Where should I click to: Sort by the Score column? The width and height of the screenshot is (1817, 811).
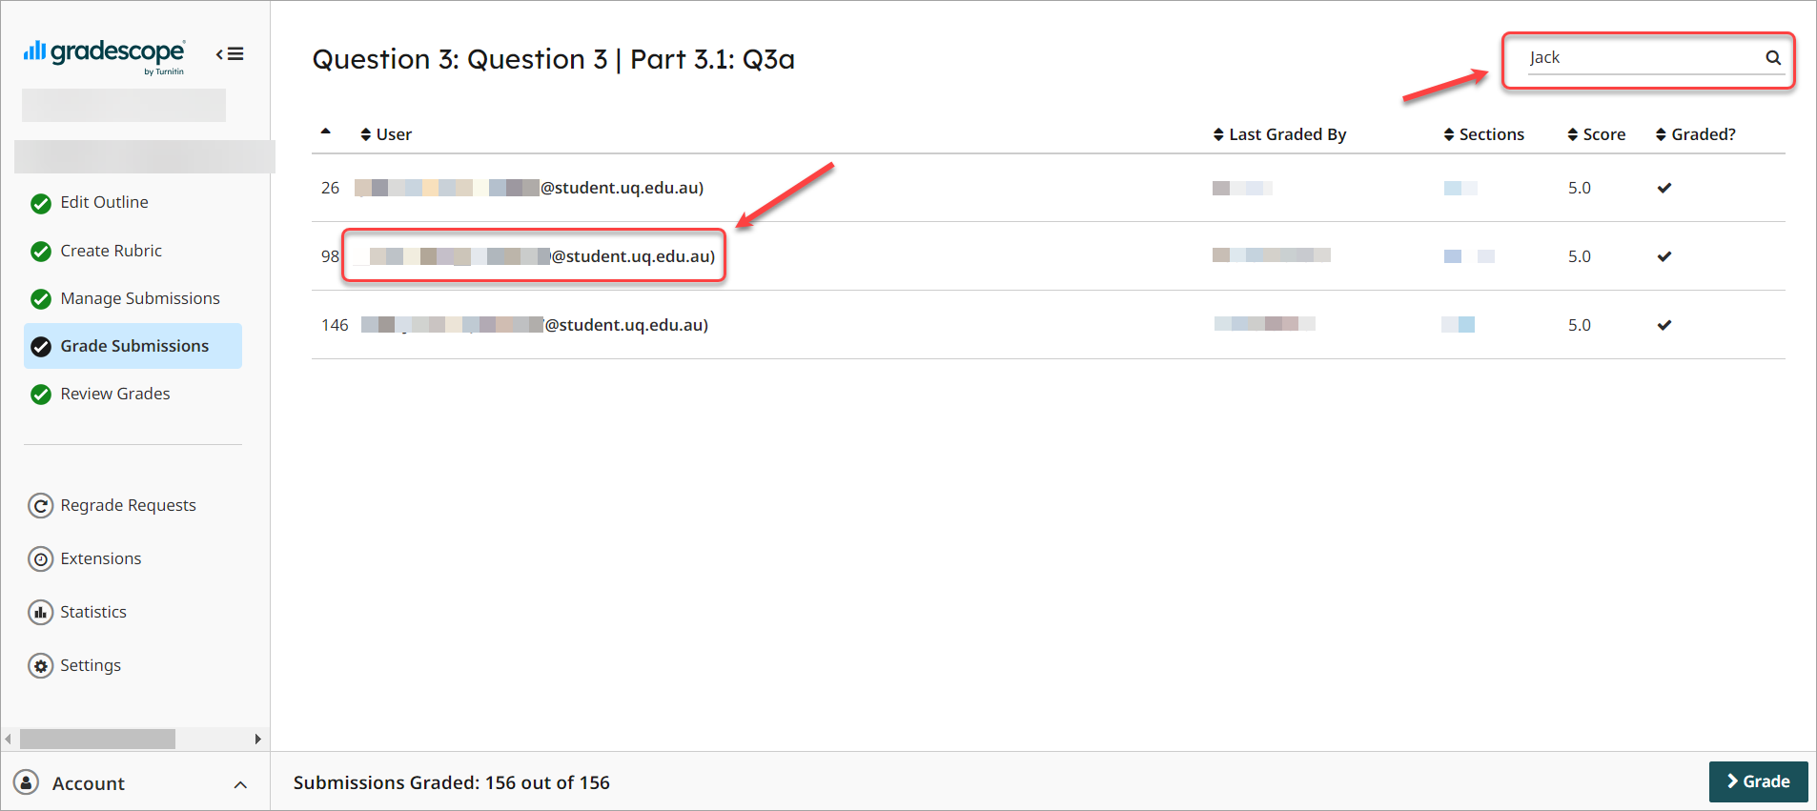coord(1597,134)
